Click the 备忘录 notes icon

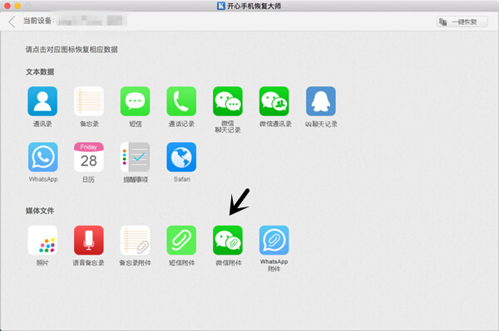pos(89,101)
